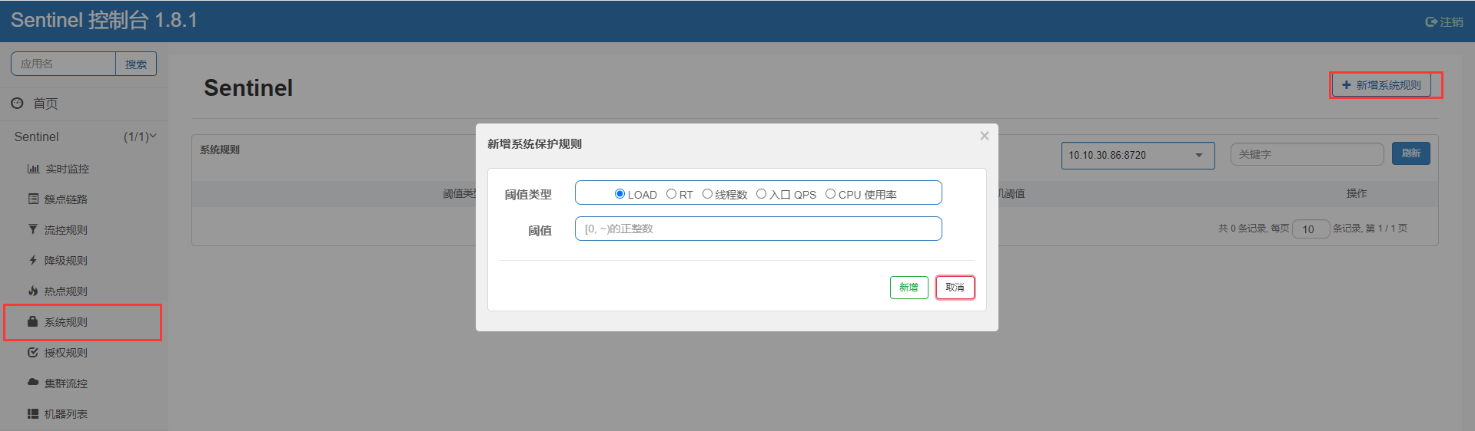The height and width of the screenshot is (431, 1475).
Task: Close the 新增系统保护规则 dialog with X
Action: 984,136
